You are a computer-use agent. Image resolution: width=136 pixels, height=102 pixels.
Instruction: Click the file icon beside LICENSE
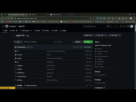(16, 69)
